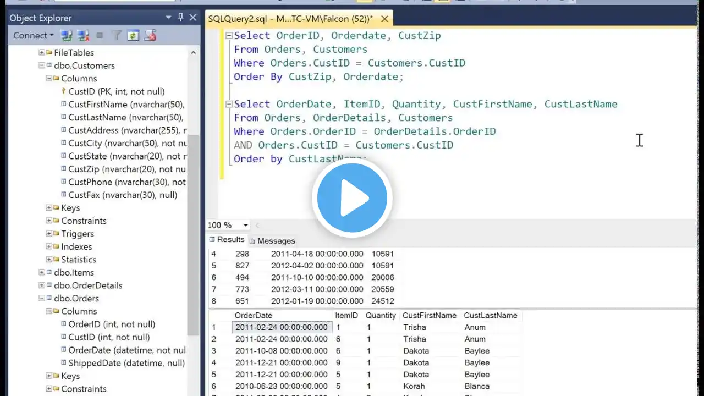Refresh the Object Explorer tree
Image resolution: width=704 pixels, height=396 pixels.
[x=133, y=36]
